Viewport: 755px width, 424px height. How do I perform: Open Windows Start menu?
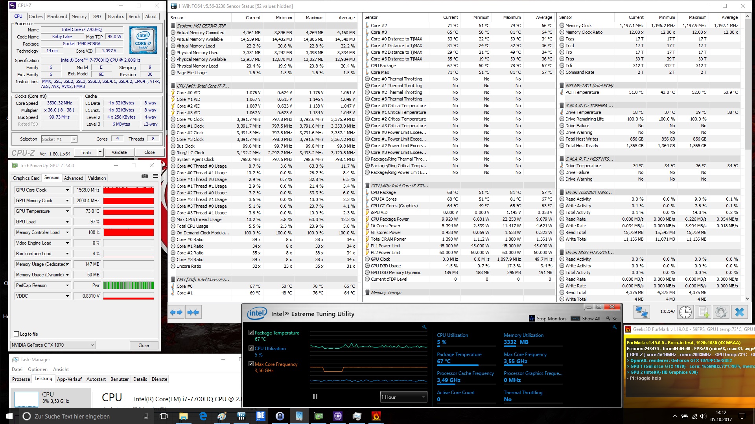[9, 416]
